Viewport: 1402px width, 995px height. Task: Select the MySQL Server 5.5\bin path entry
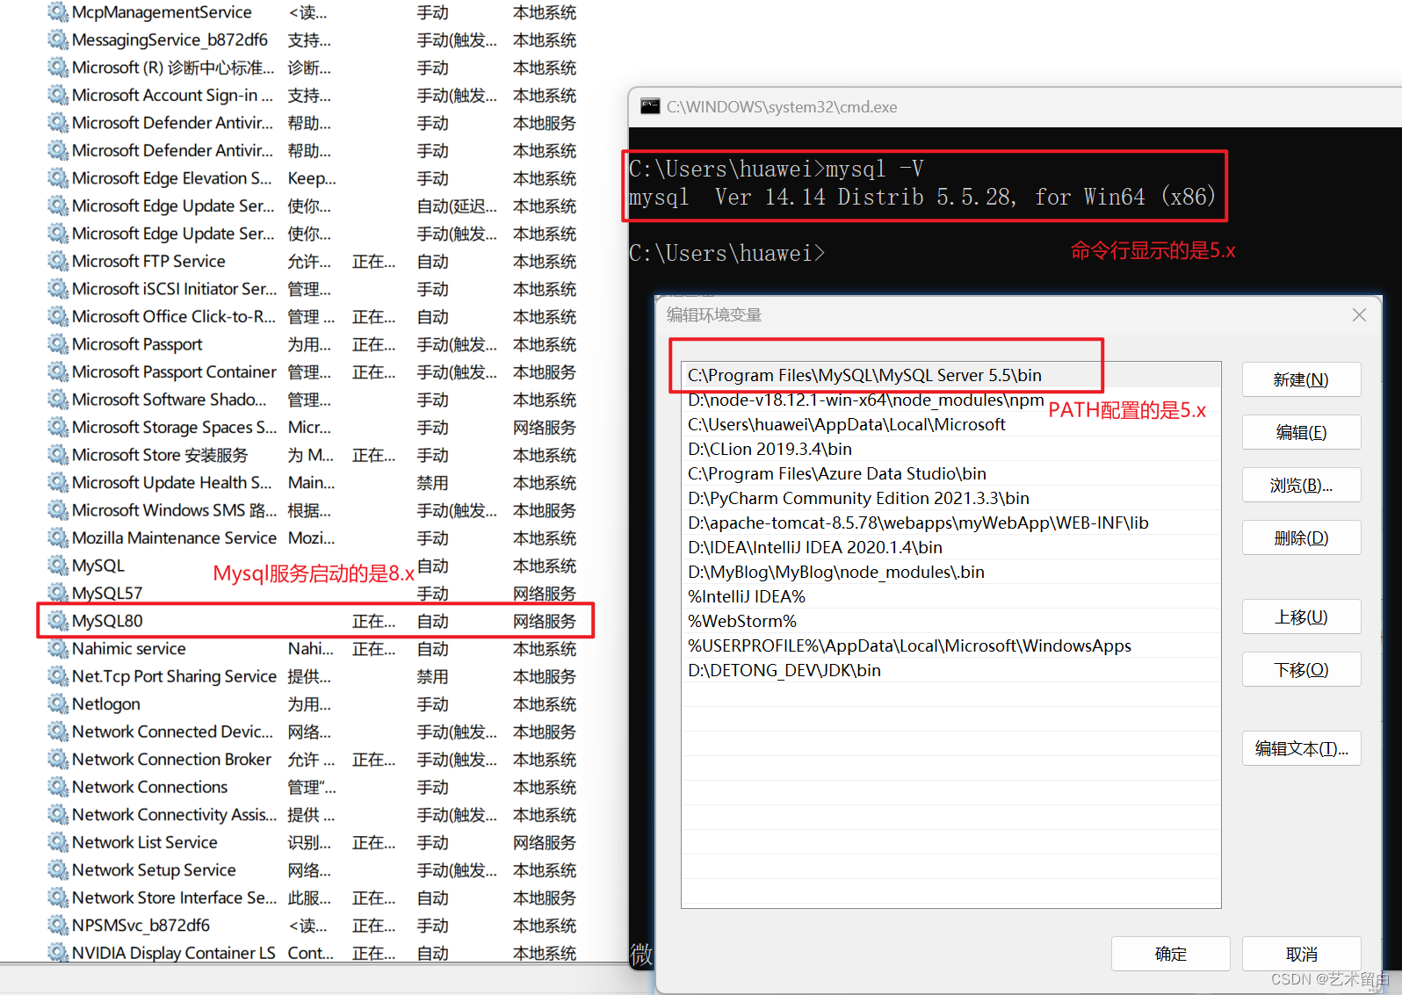[x=951, y=375]
